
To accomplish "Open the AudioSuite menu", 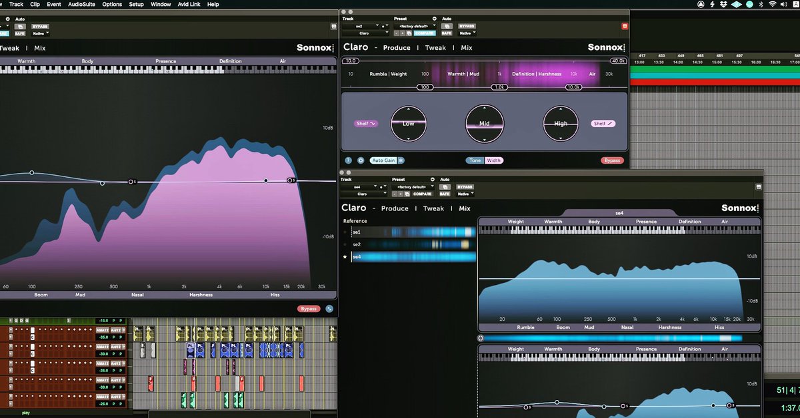I will pyautogui.click(x=83, y=4).
